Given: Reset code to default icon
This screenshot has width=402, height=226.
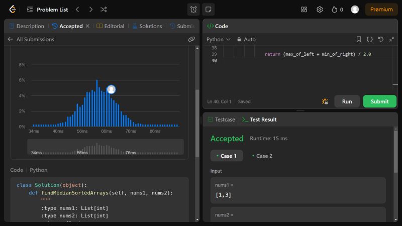Looking at the screenshot, I should tap(381, 39).
